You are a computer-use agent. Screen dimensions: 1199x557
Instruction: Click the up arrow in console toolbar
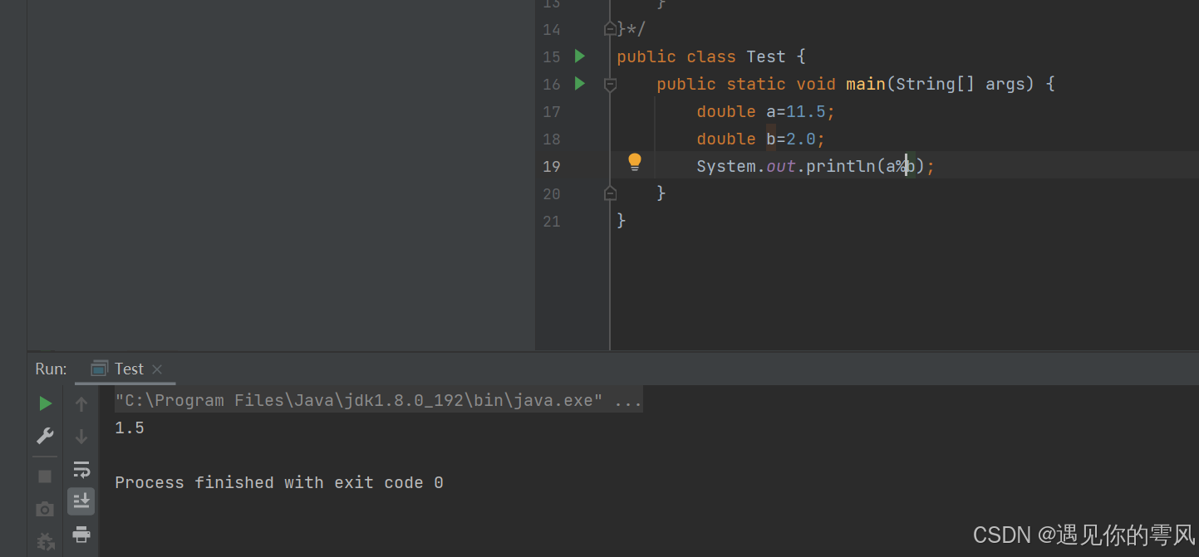click(81, 404)
